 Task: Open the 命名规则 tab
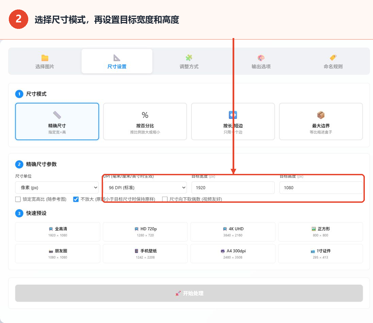(x=333, y=61)
